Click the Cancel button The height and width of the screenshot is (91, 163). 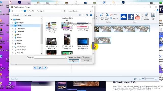coord(87,61)
